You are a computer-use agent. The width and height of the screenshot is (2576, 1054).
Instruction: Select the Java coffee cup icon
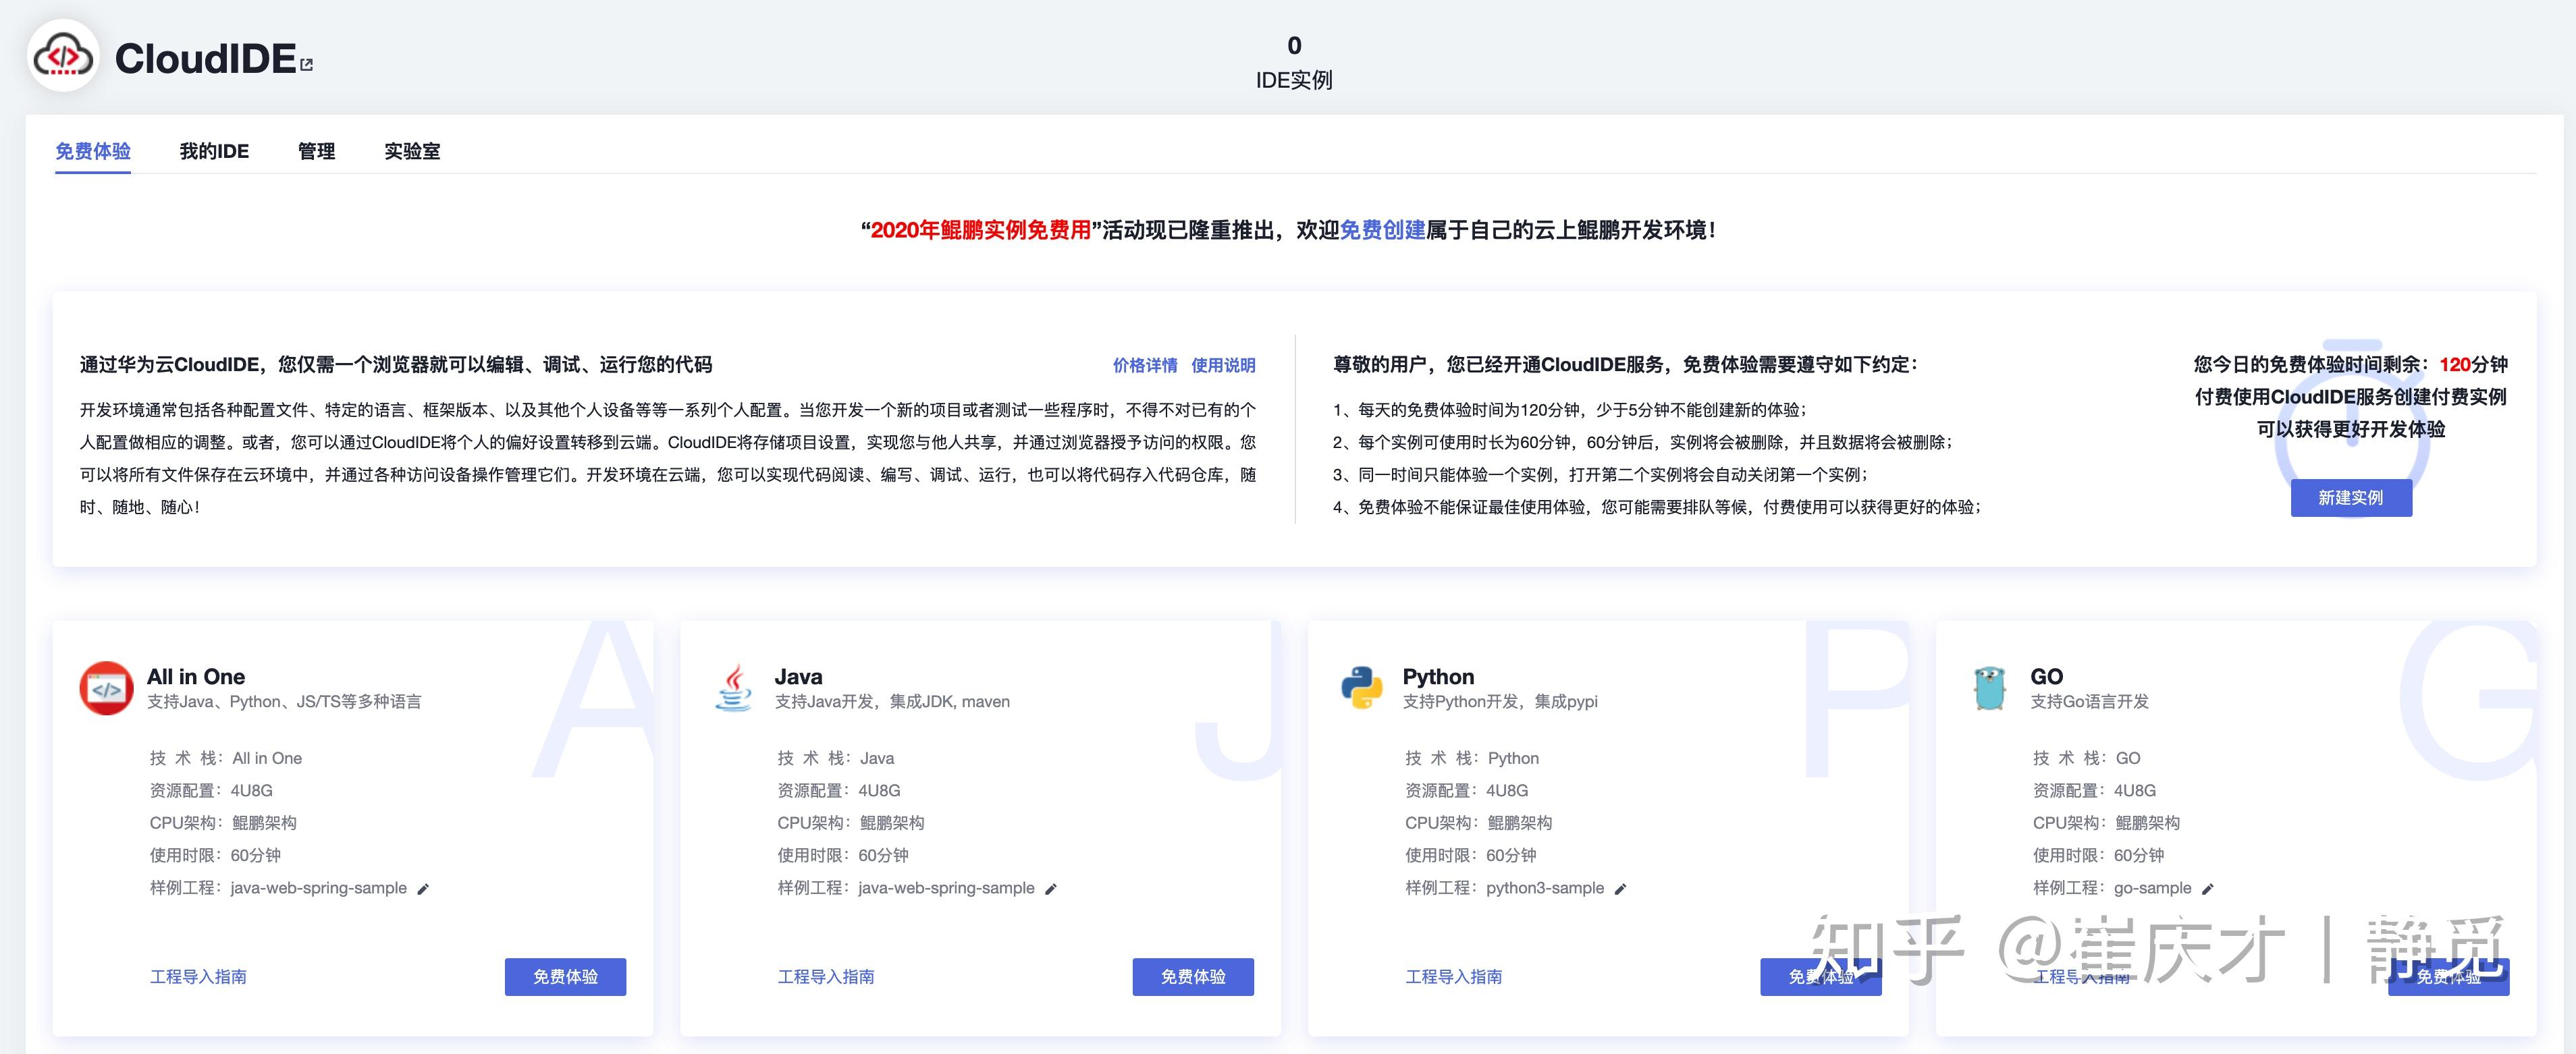734,688
